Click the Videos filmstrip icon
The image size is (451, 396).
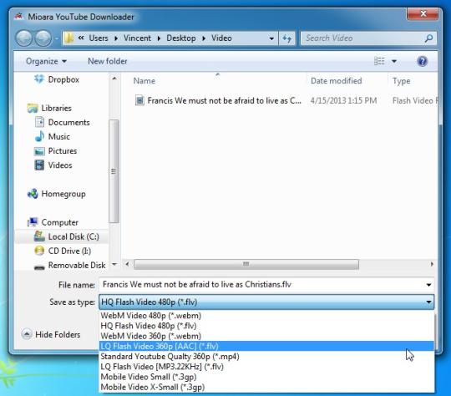[39, 165]
